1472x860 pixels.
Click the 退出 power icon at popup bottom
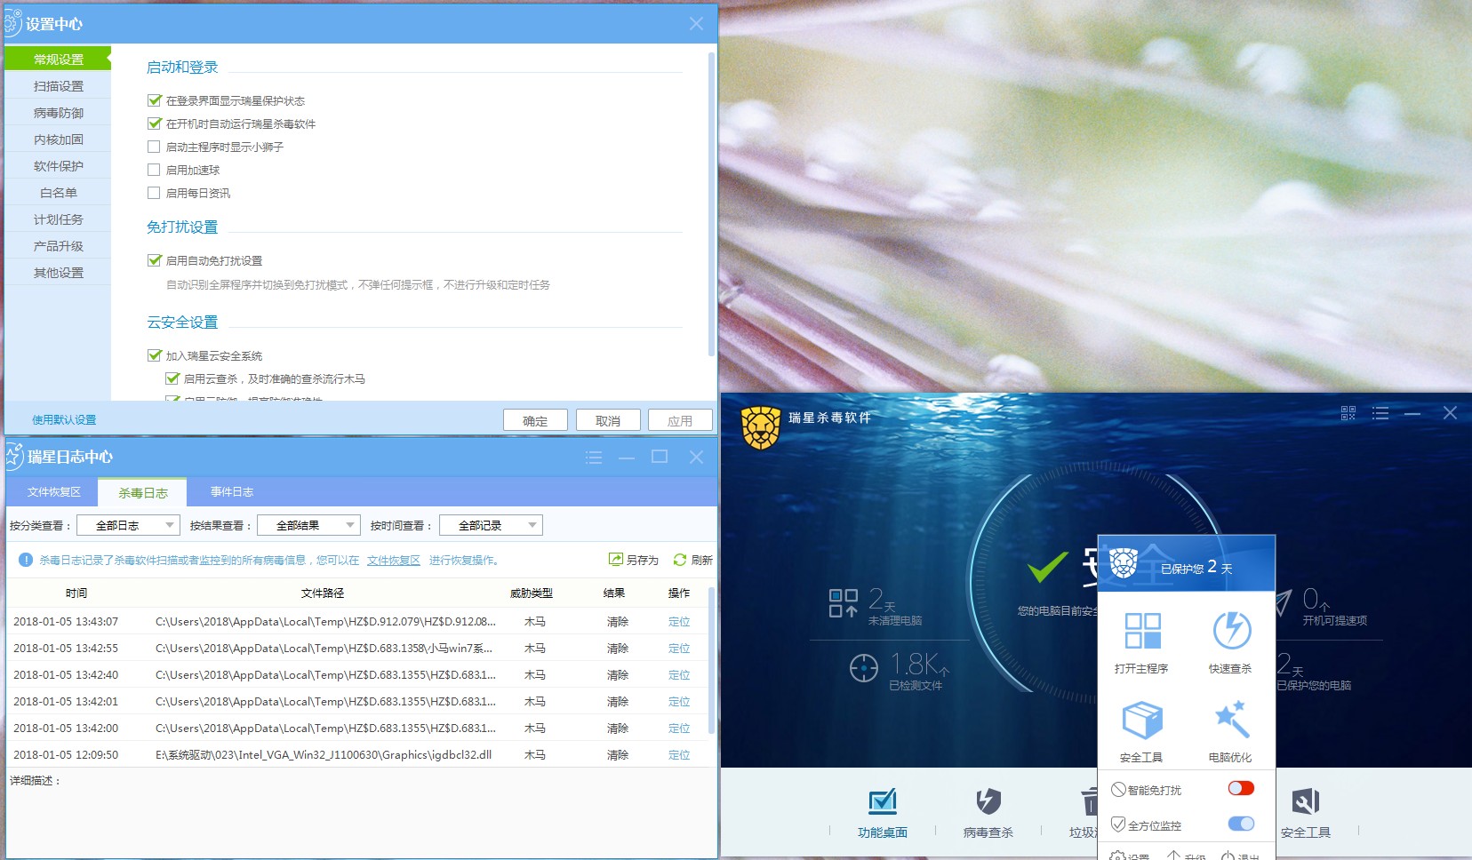tap(1228, 856)
